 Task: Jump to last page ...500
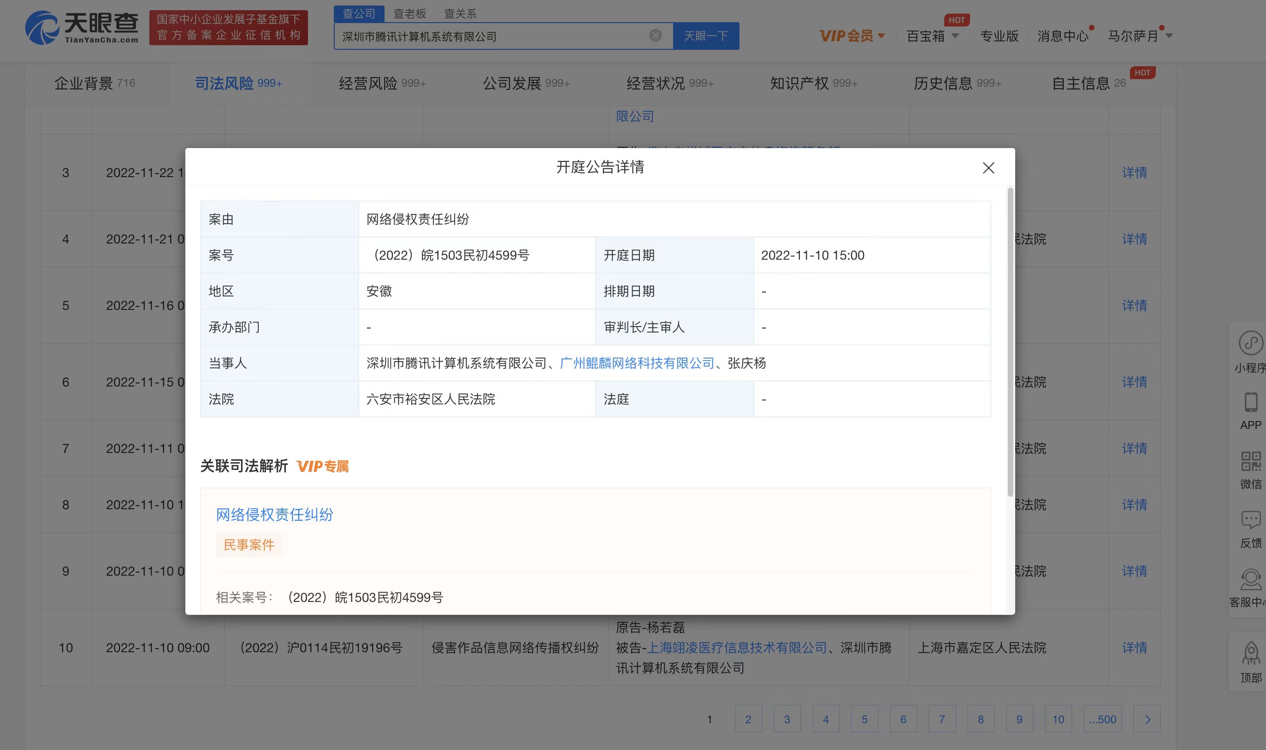pyautogui.click(x=1102, y=719)
